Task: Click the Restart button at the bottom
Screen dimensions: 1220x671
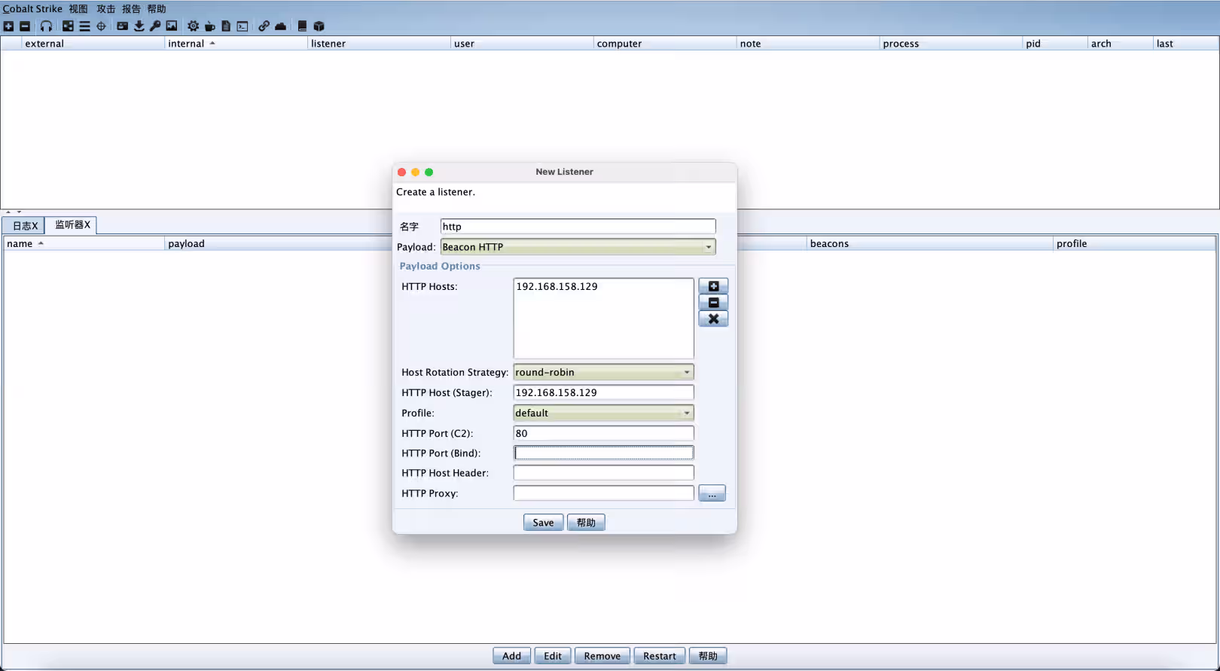Action: [659, 656]
